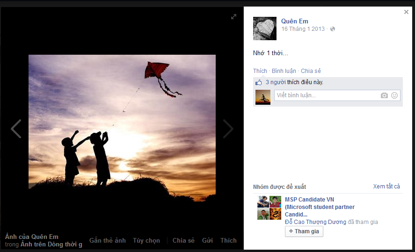The image size is (415, 252).
Task: Open Quên Em heart profile picture
Action: pyautogui.click(x=265, y=29)
